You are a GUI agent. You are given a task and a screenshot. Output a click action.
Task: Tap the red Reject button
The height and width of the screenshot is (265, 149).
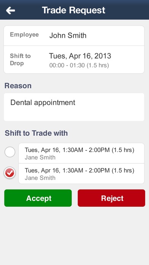tap(111, 198)
